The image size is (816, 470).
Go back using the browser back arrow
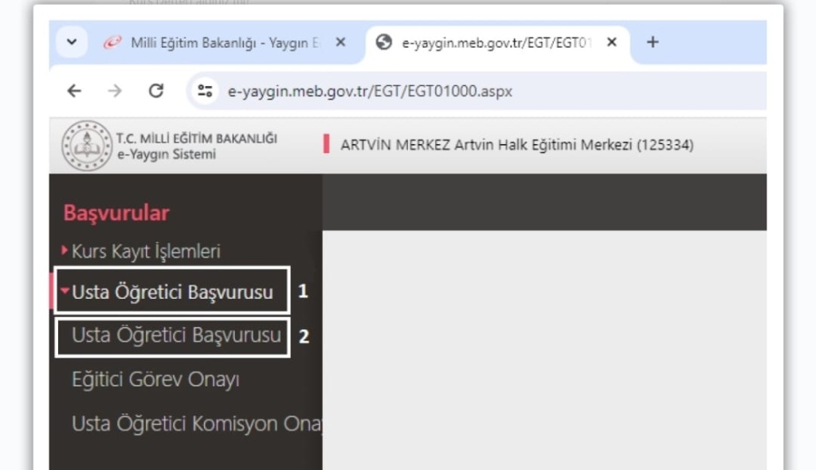point(74,91)
